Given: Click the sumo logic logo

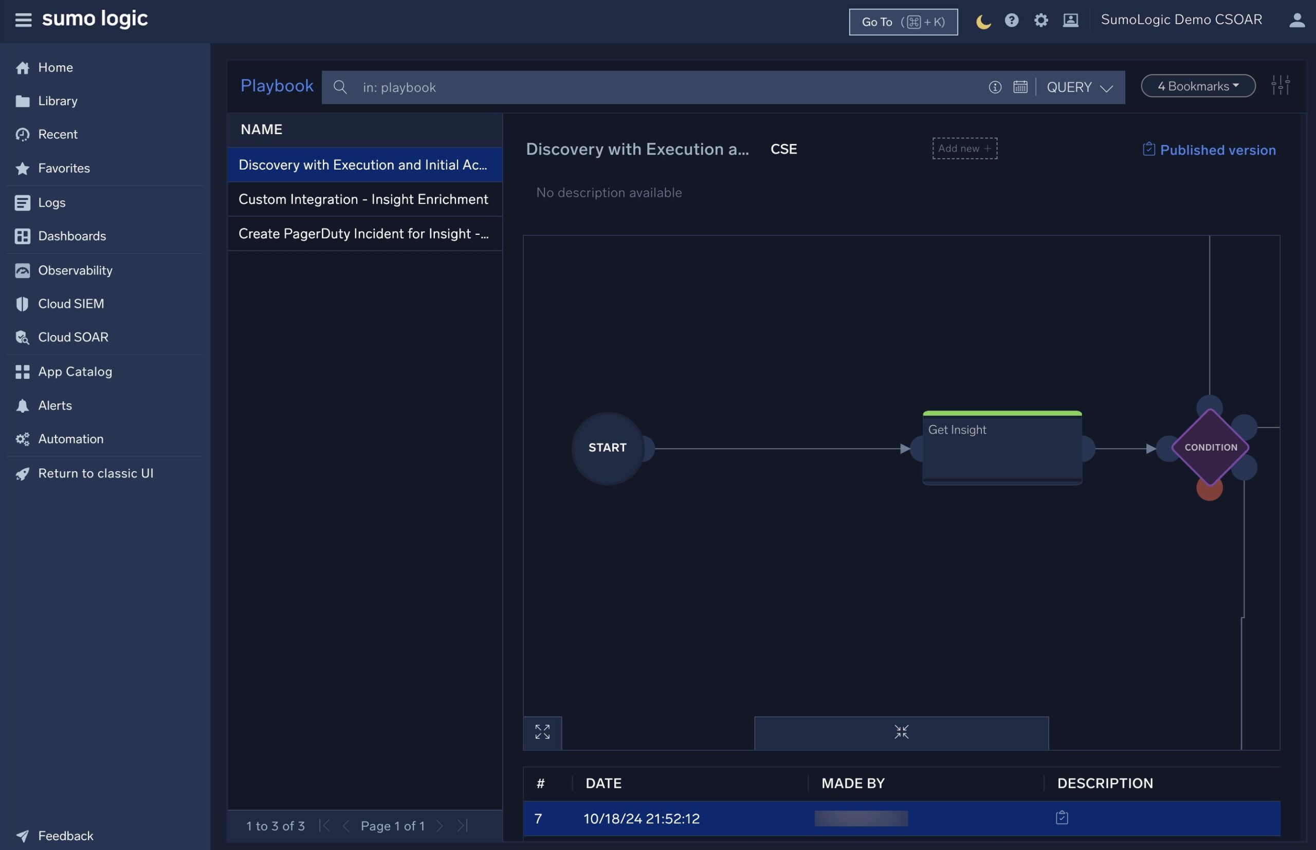Looking at the screenshot, I should click(95, 20).
